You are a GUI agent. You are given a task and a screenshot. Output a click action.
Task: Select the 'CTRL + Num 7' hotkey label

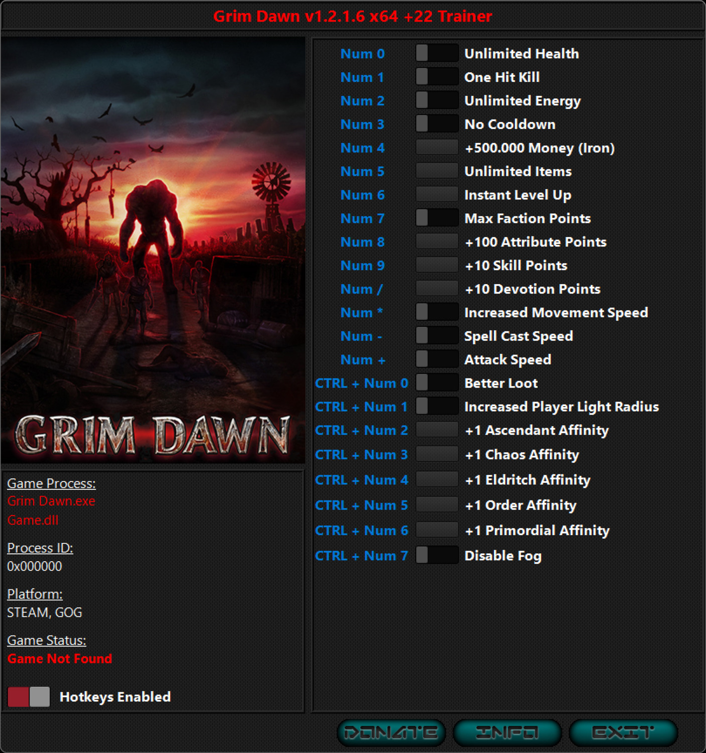[x=362, y=556]
